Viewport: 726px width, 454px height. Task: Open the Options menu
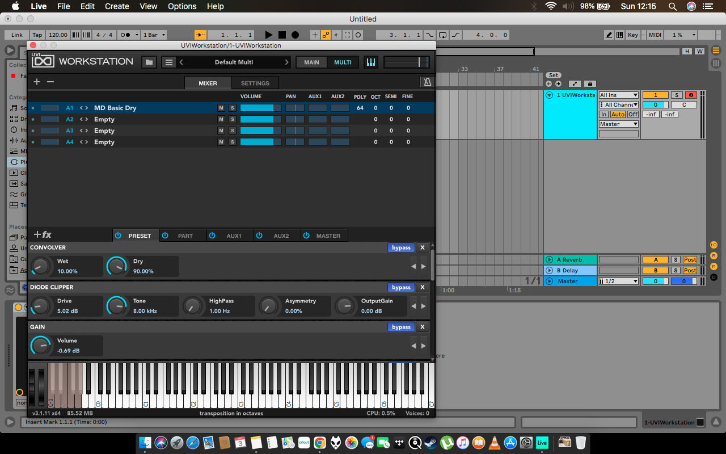(x=181, y=6)
